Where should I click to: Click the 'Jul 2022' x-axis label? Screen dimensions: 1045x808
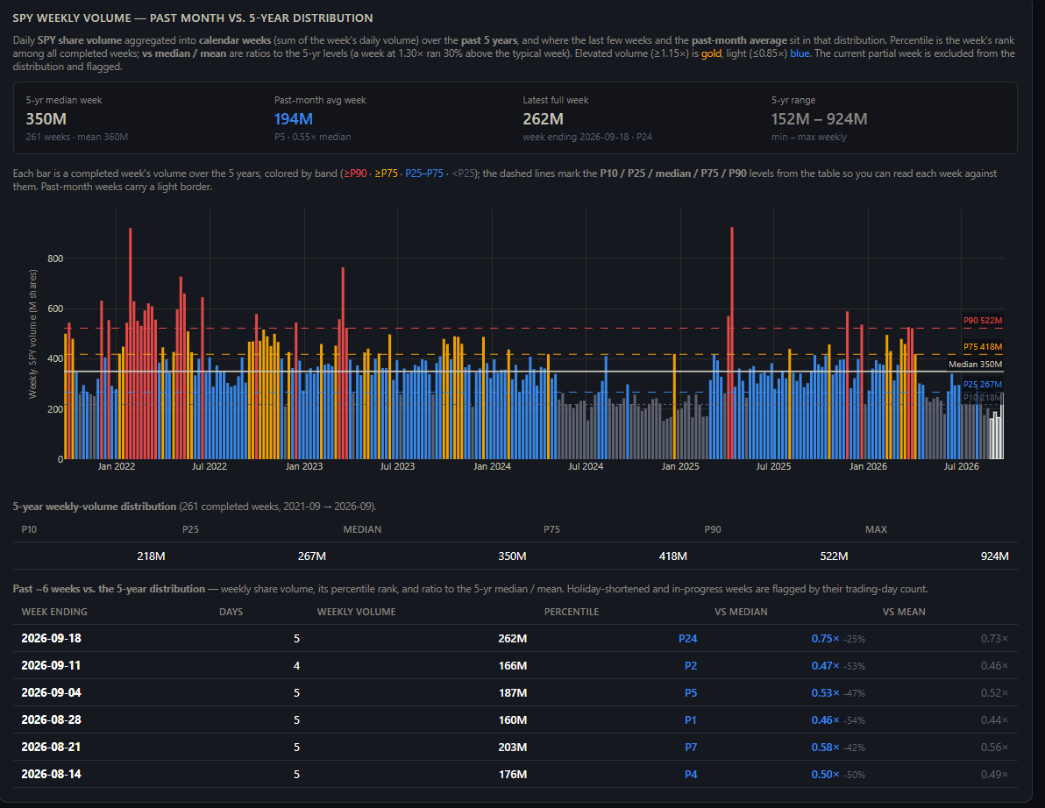pyautogui.click(x=210, y=466)
